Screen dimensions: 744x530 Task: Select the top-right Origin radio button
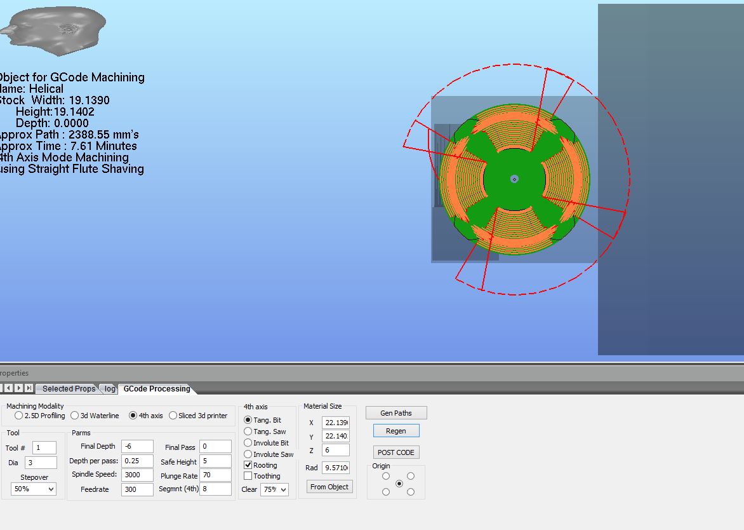click(411, 476)
